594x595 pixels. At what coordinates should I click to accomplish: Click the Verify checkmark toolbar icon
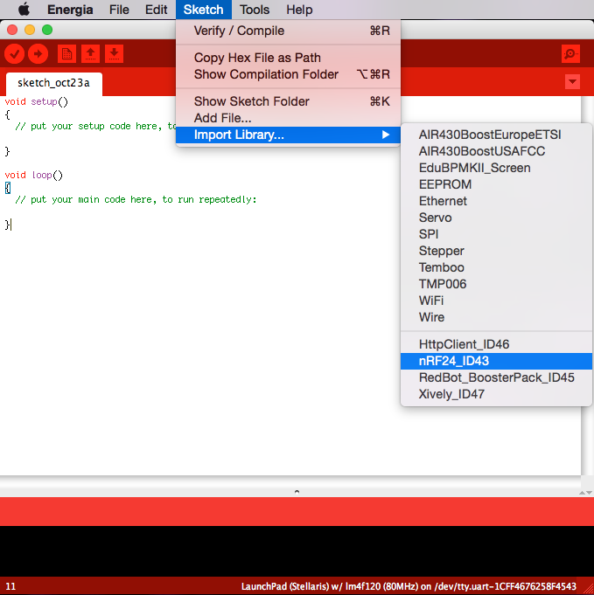tap(15, 54)
